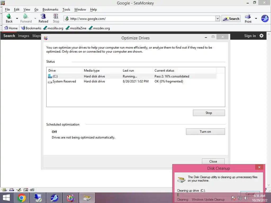Open the Tools menu
Viewport: 271px width, 203px height.
pos(66,10)
